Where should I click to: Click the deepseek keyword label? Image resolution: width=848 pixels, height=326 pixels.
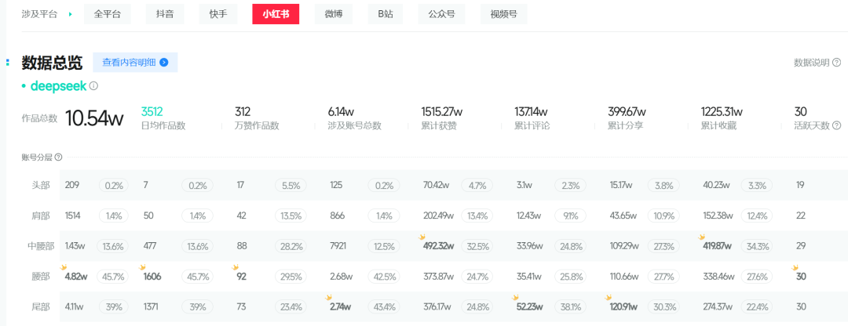[x=59, y=86]
